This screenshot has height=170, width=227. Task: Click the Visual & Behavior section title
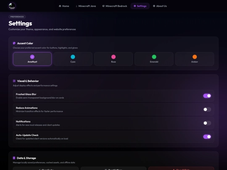coord(28,81)
